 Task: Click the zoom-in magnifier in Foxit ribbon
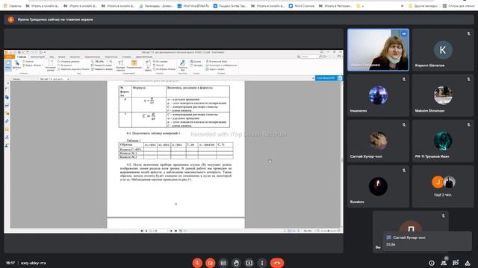(x=111, y=61)
